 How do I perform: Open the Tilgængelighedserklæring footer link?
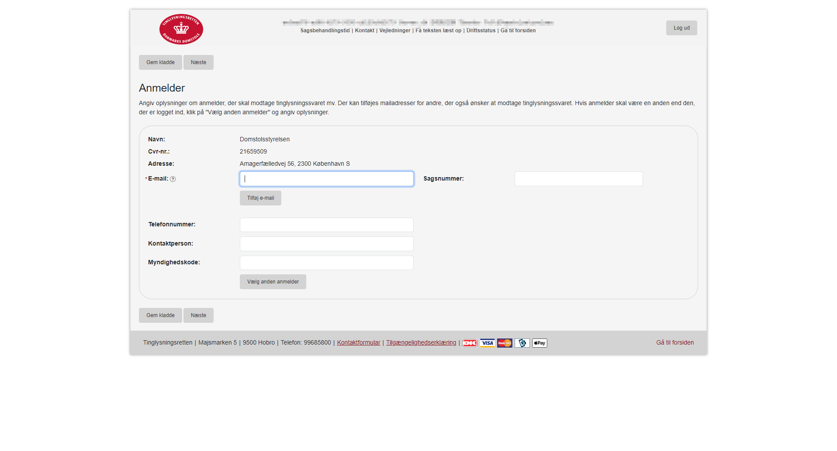[x=421, y=343]
